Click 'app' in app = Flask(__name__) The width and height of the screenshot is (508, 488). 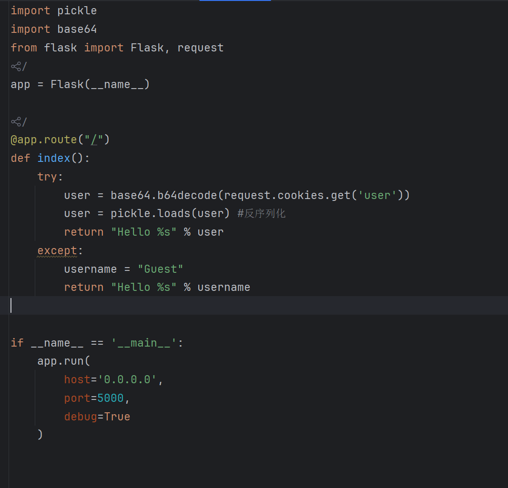pos(20,84)
